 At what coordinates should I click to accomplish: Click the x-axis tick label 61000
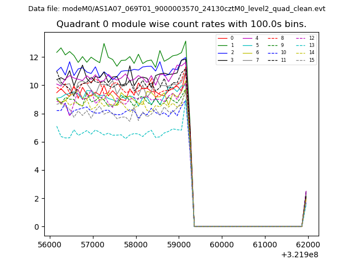click(264, 244)
